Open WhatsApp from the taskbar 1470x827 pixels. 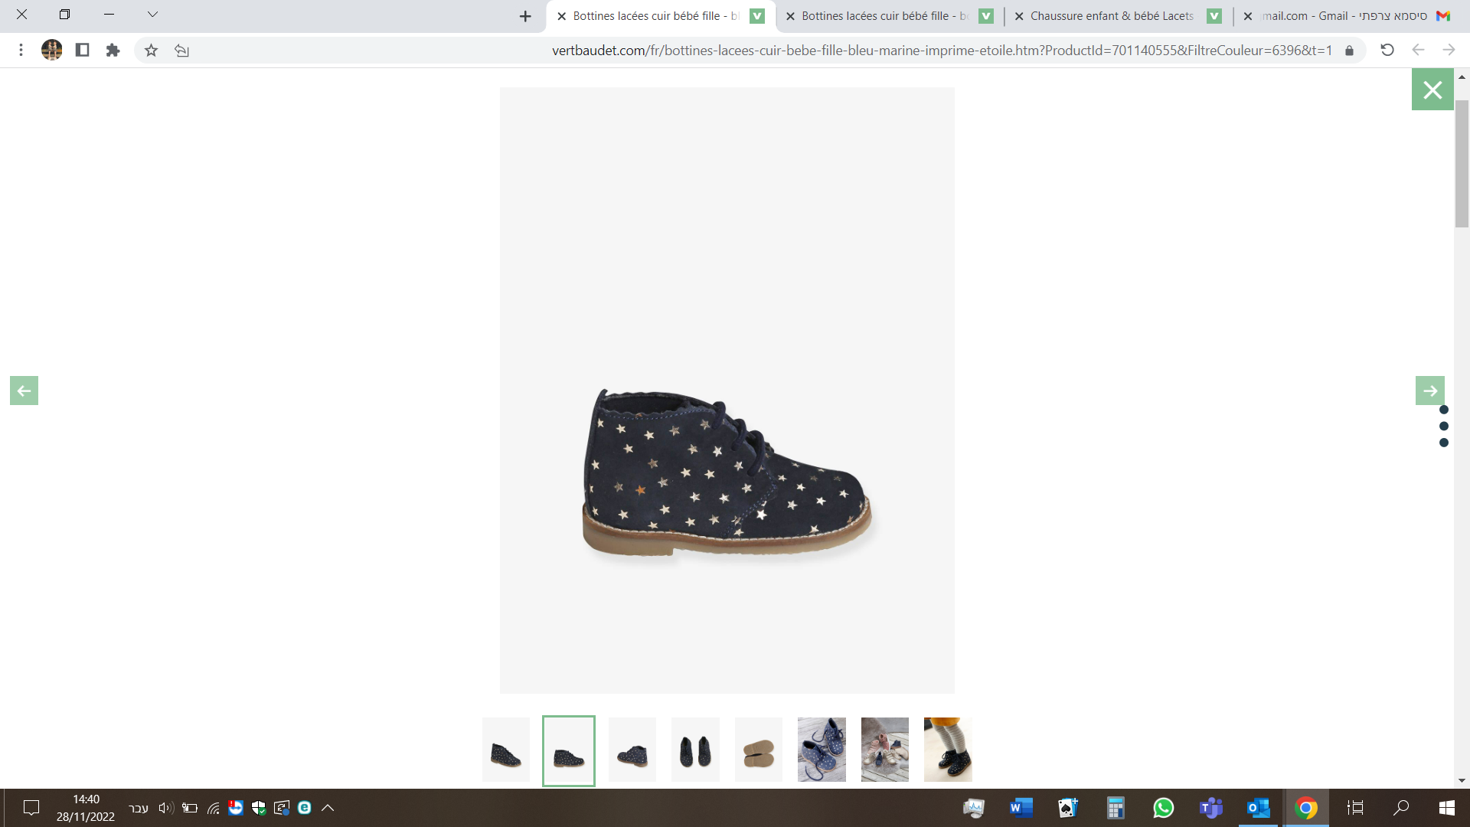tap(1163, 808)
